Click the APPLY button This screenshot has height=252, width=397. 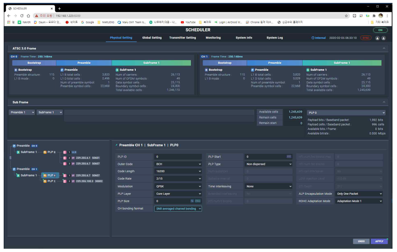(379, 241)
